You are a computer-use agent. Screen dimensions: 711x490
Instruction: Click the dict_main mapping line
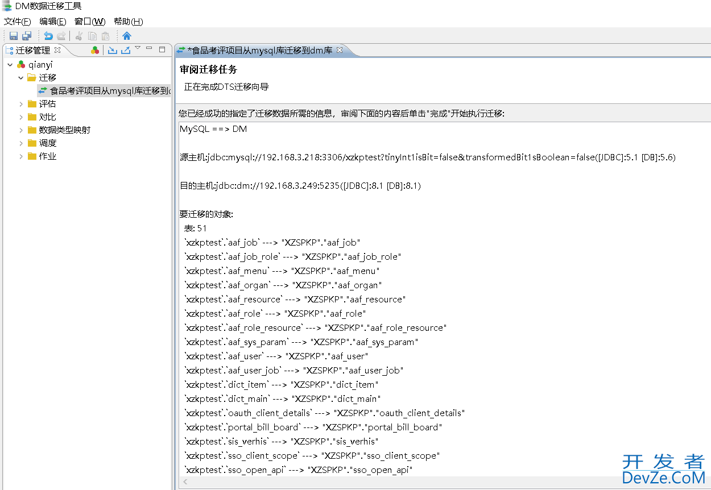pyautogui.click(x=283, y=399)
